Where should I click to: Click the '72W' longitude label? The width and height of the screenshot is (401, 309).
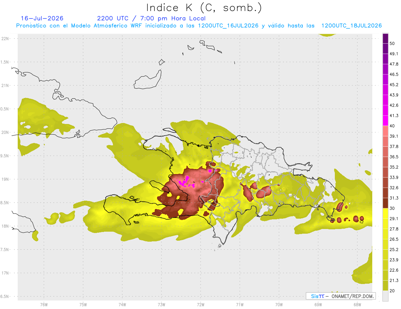click(200, 305)
